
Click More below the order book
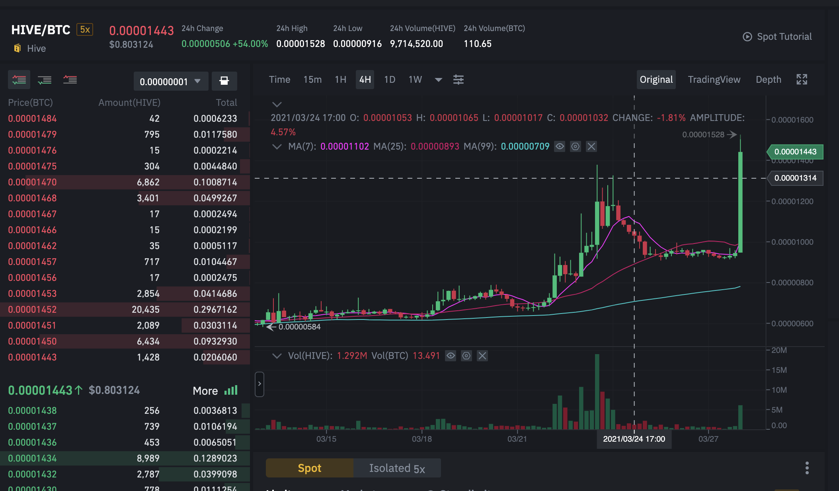tap(205, 391)
